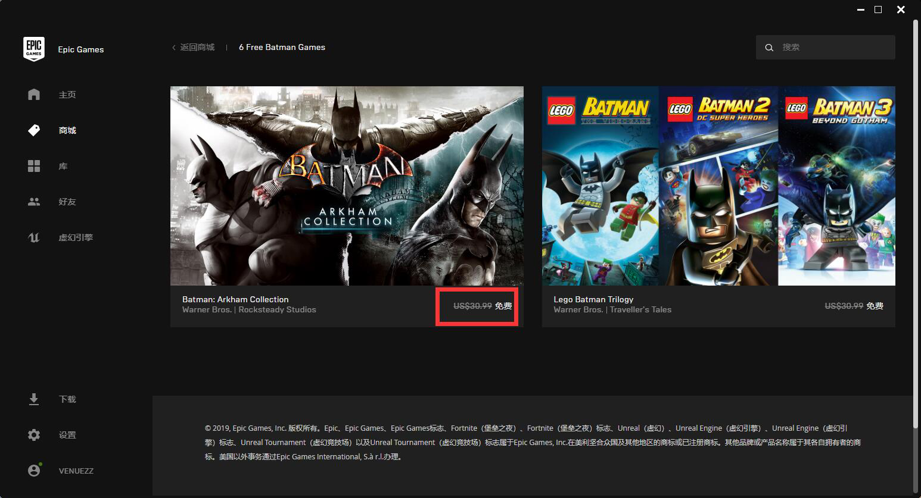Image resolution: width=921 pixels, height=498 pixels.
Task: Open the Lego Batman Trilogy artwork
Action: 718,186
